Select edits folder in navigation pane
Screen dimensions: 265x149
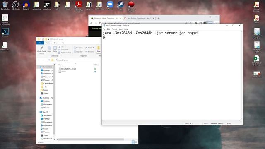point(44,87)
